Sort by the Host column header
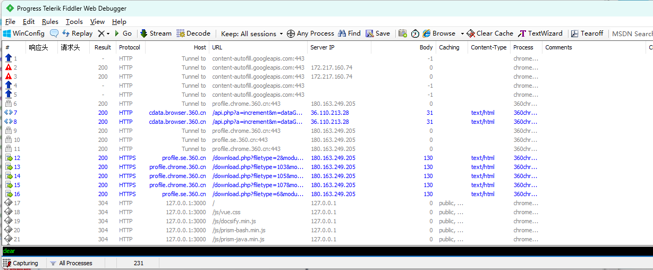The height and width of the screenshot is (270, 653). coord(177,47)
